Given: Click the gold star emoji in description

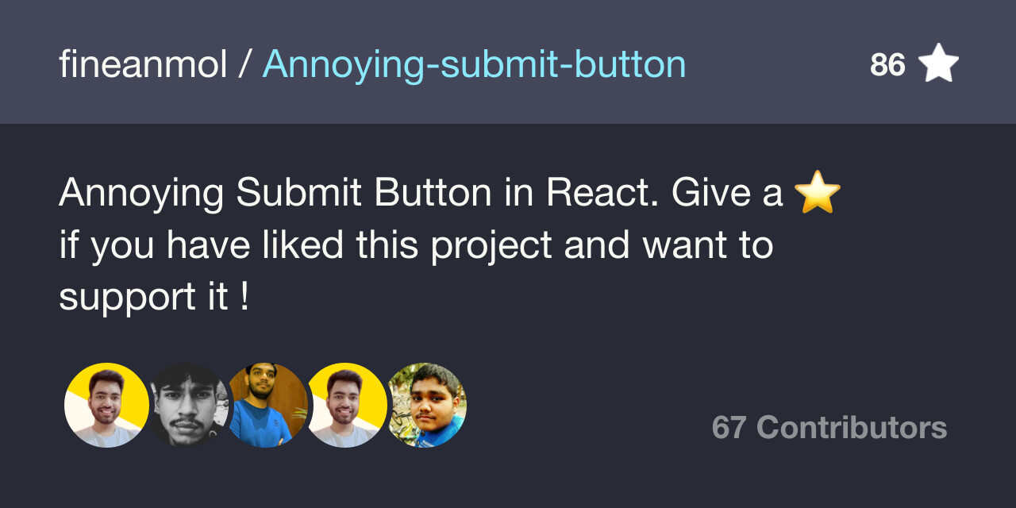Looking at the screenshot, I should click(817, 194).
